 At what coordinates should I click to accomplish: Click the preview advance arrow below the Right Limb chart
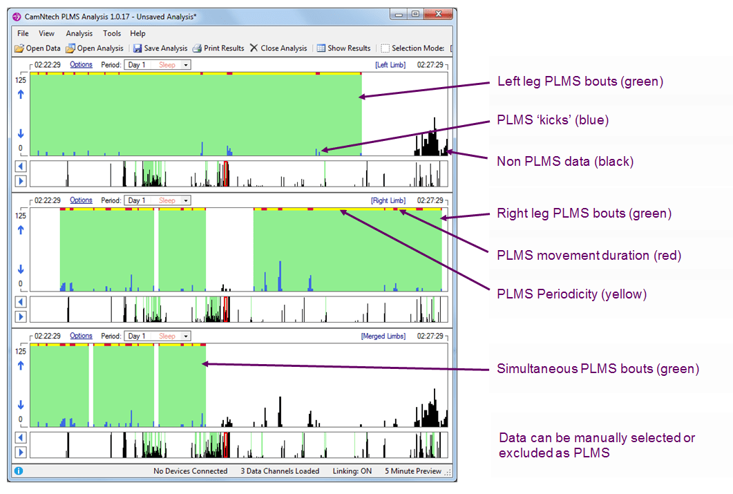(21, 316)
